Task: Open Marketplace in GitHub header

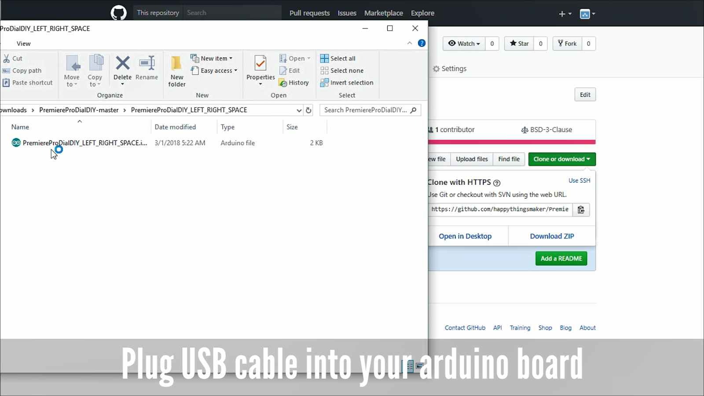Action: click(x=383, y=13)
